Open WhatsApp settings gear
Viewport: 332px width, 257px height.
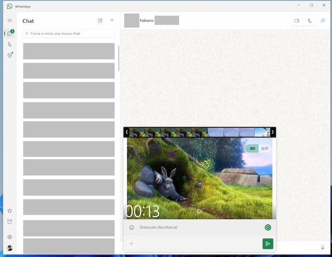(10, 237)
